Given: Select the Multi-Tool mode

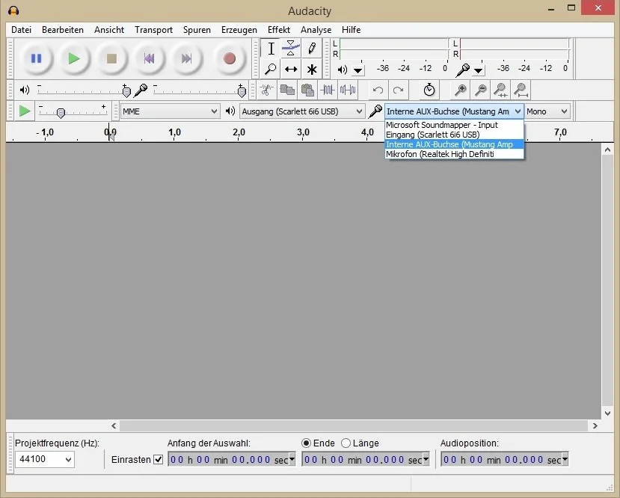Looking at the screenshot, I should [x=311, y=69].
